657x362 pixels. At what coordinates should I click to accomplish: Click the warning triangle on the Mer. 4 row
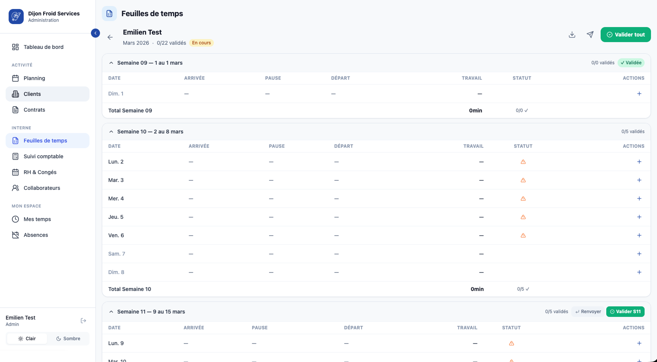click(x=523, y=198)
